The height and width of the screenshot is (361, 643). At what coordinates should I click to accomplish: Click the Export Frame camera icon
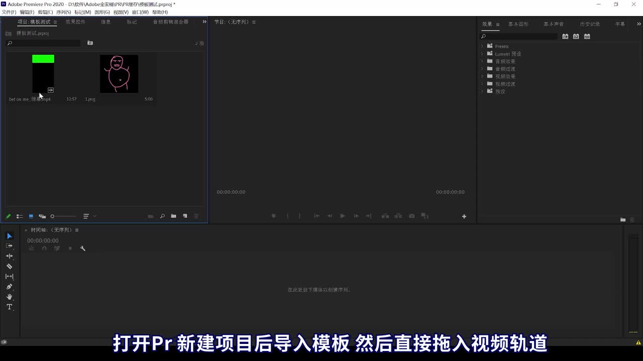pos(412,216)
